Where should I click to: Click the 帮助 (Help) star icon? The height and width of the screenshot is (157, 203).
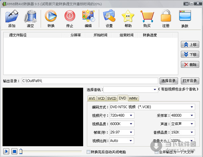tap(128, 16)
